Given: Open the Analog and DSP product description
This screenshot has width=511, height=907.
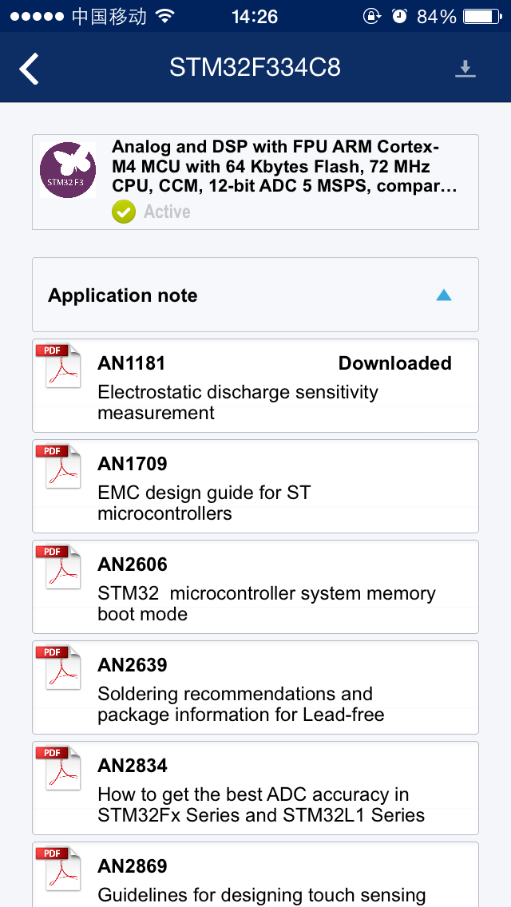Looking at the screenshot, I should pos(285,167).
